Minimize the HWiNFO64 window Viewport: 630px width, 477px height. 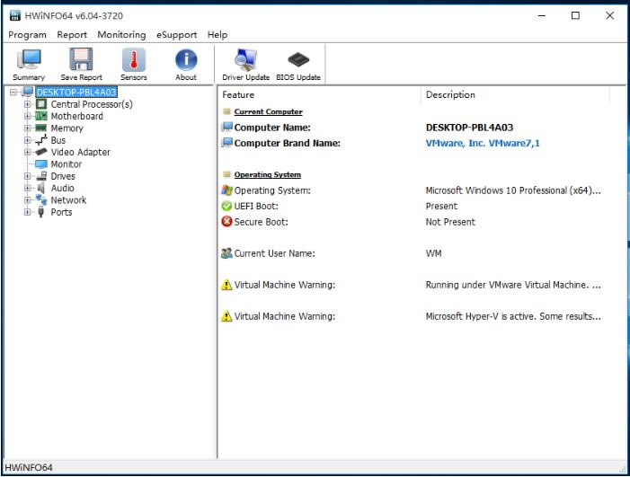tap(542, 15)
